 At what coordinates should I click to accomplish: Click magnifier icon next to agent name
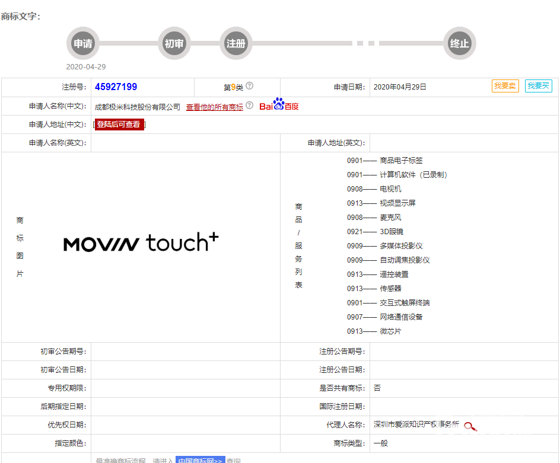point(470,426)
